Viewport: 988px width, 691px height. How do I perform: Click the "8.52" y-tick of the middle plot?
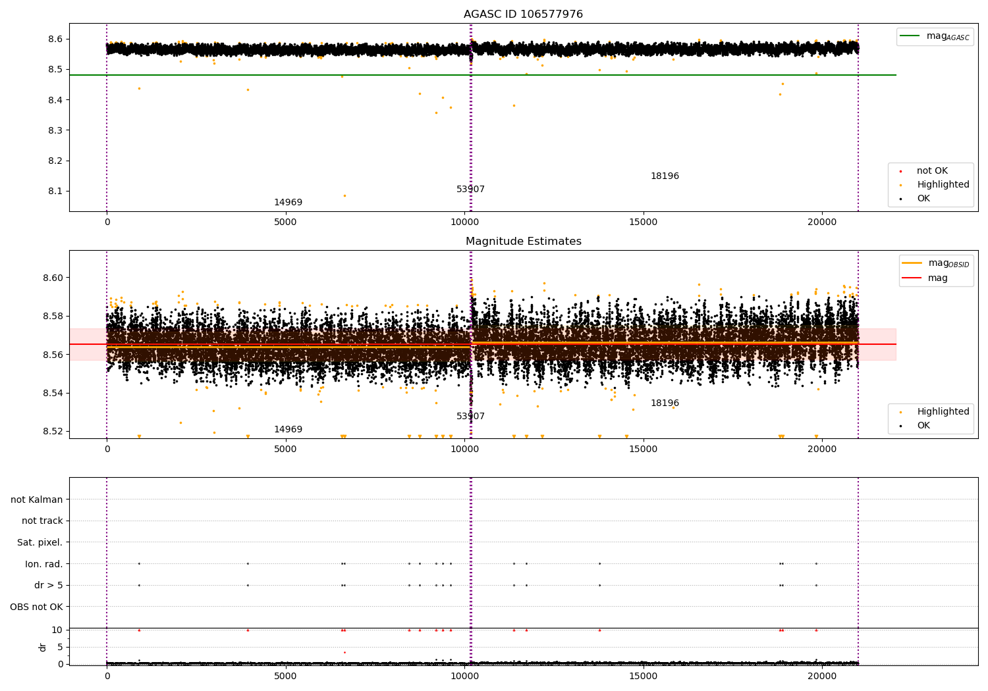coord(52,432)
